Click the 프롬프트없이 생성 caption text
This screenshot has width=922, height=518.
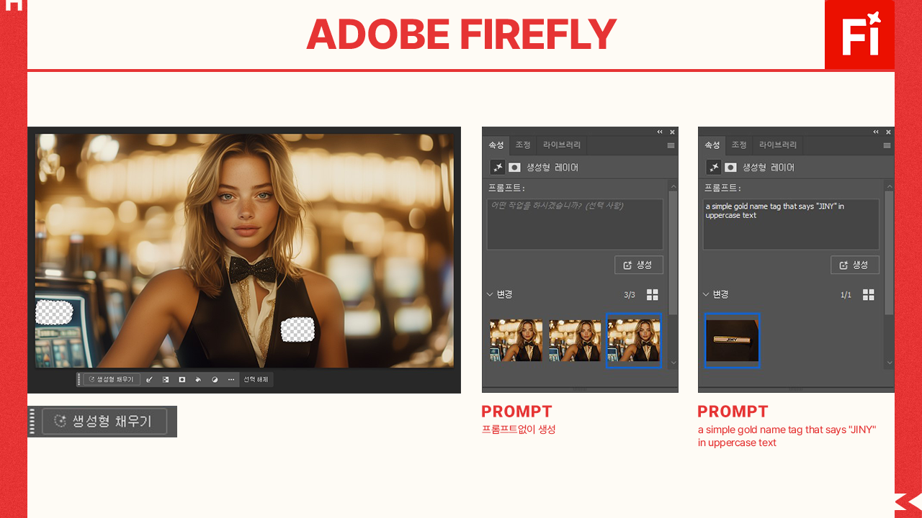519,430
